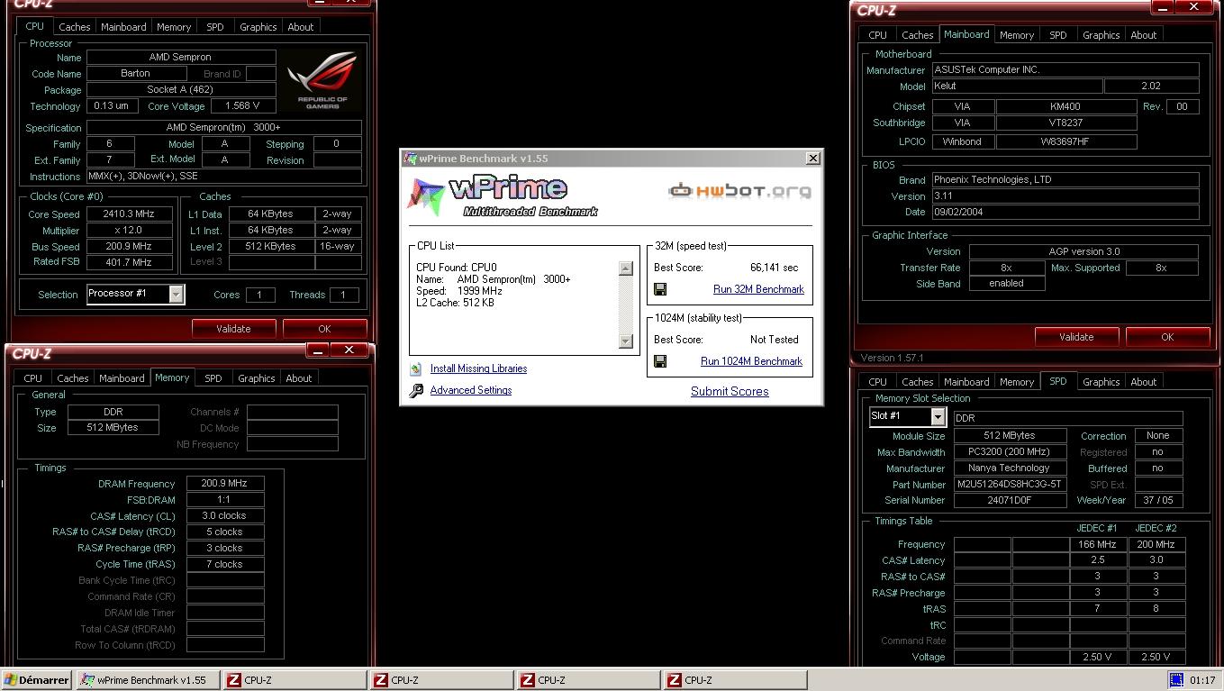The image size is (1224, 691).
Task: Open Mainboard tab in top-left CPU-Z window
Action: (x=122, y=27)
